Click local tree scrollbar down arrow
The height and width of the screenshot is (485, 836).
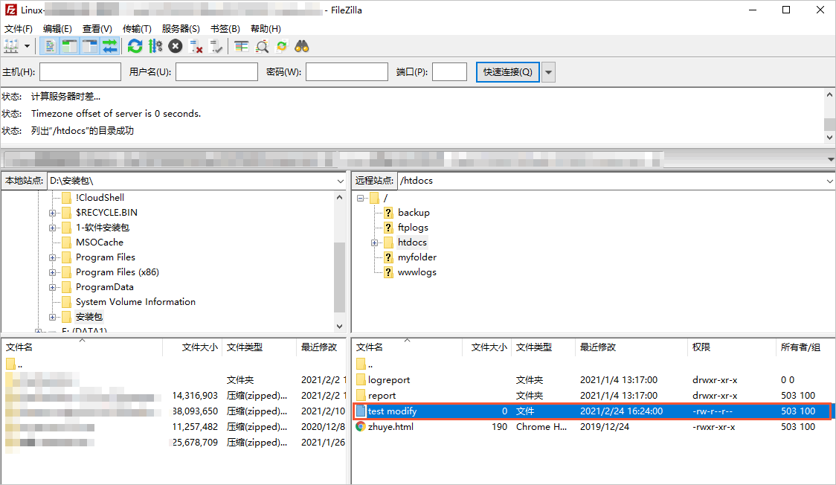pyautogui.click(x=340, y=326)
